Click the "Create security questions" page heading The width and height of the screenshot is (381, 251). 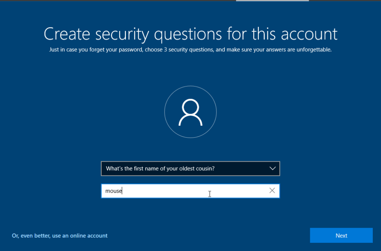(x=190, y=34)
